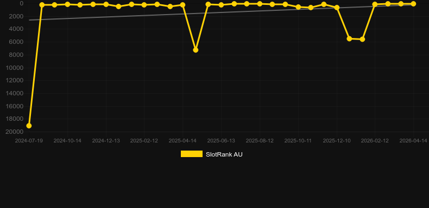Click the 2026-04-14 date axis label
Image resolution: width=429 pixels, height=208 pixels.
pos(413,141)
